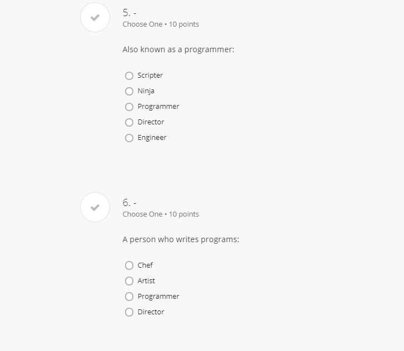The width and height of the screenshot is (404, 351).
Task: Click "Choose One • 10 points" under question 6
Action: click(161, 214)
